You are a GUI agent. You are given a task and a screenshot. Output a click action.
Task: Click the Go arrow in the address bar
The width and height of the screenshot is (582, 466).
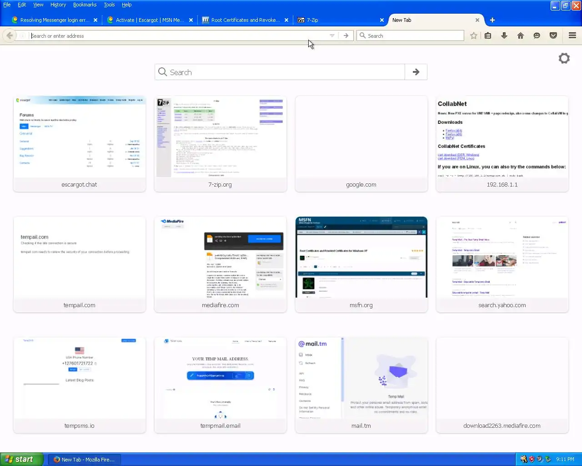pos(346,35)
